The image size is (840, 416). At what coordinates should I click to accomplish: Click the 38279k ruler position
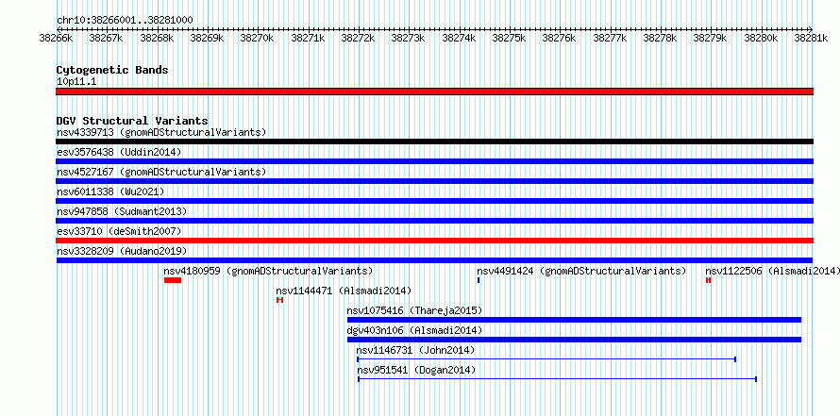click(711, 38)
